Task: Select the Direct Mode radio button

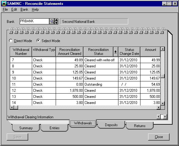Action: click(x=11, y=41)
